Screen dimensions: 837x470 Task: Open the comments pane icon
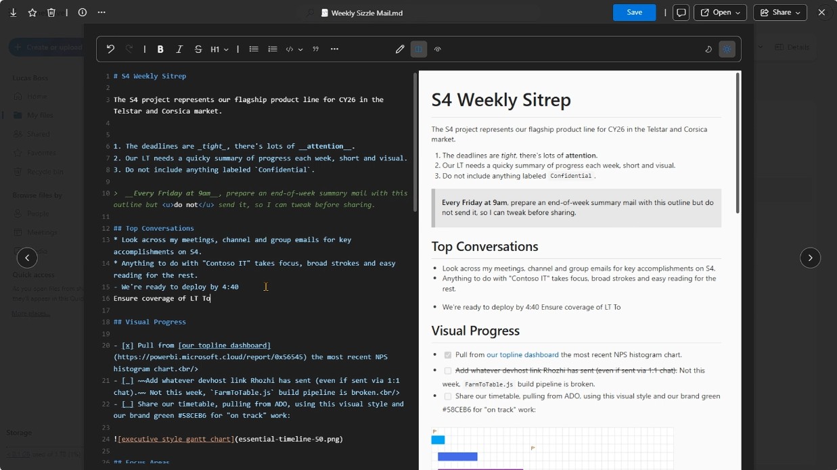pos(681,12)
